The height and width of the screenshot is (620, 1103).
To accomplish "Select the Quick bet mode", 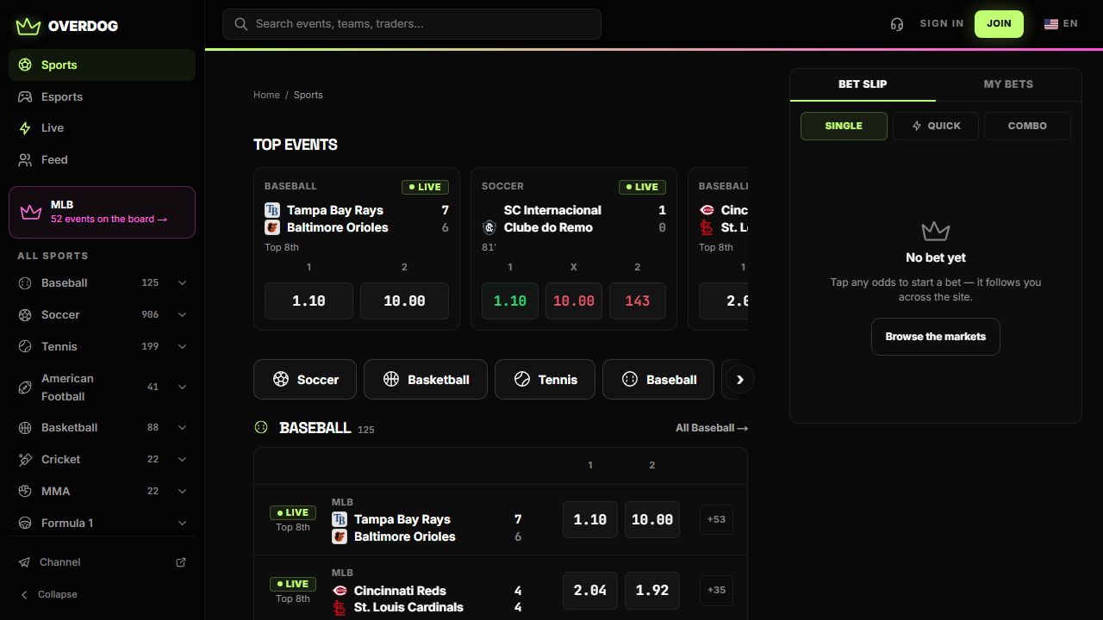I will tap(936, 126).
